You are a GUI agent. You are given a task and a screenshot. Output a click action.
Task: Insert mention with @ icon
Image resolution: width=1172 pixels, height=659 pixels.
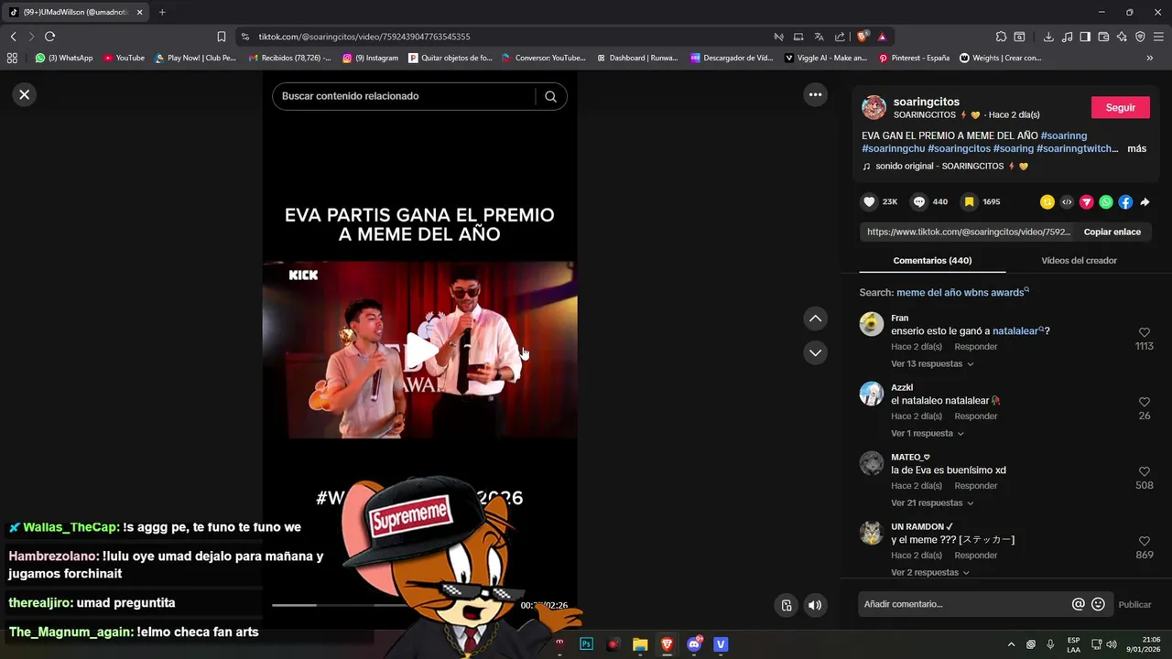pyautogui.click(x=1078, y=604)
